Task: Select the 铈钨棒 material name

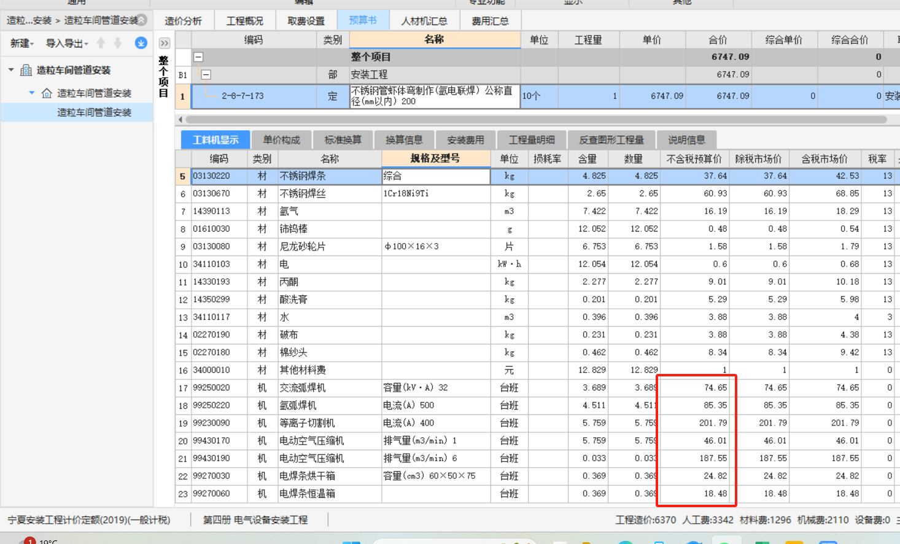Action: [x=293, y=229]
